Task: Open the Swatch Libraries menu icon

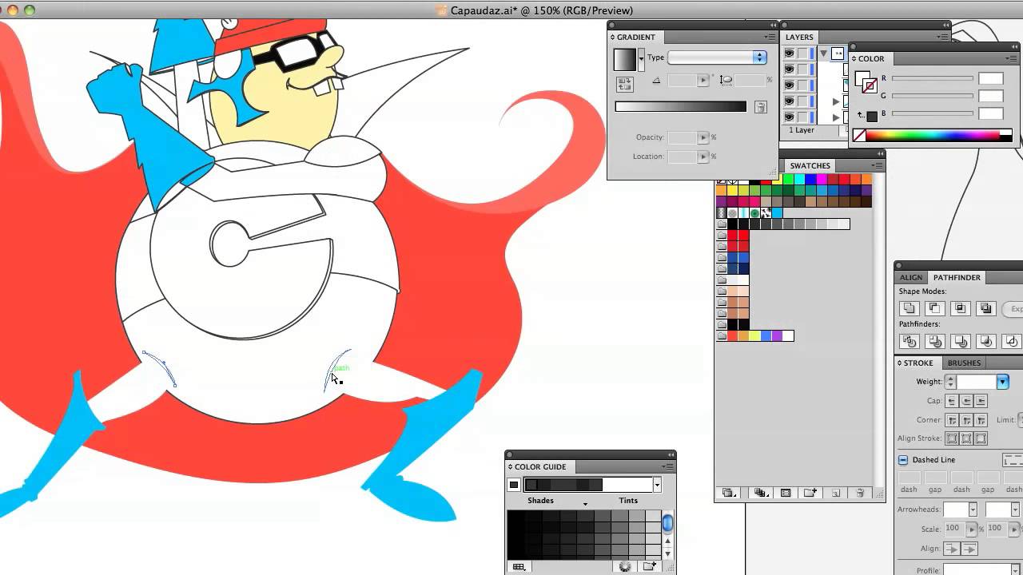Action: pos(728,493)
